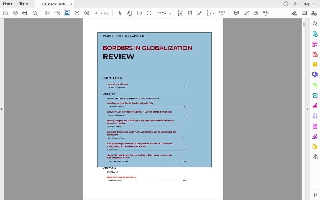Viewport: 320px width, 200px height.
Task: Click the Stamp tool icon
Action: click(x=265, y=13)
